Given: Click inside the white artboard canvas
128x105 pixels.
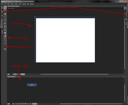Looking at the screenshot, I should tap(65, 40).
